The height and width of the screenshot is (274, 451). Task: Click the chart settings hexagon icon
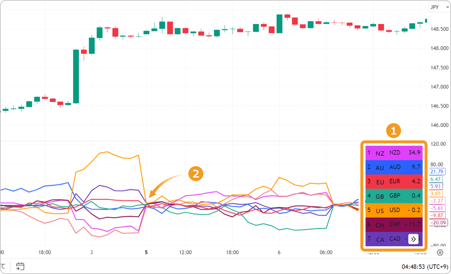[440, 252]
